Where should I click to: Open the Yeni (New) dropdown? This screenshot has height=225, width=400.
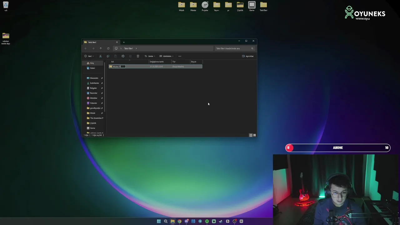coord(89,56)
